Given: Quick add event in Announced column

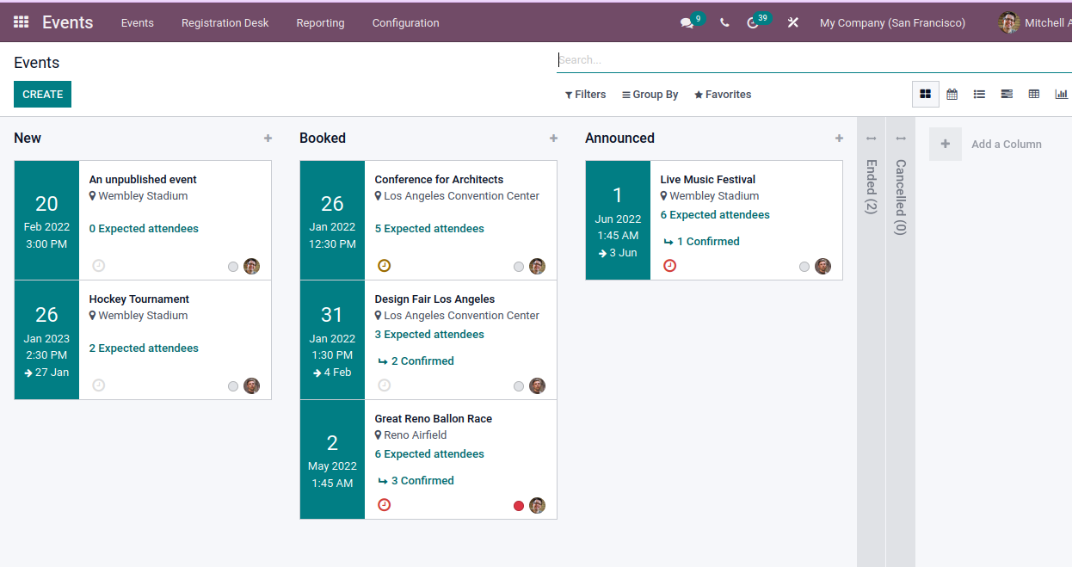Looking at the screenshot, I should tap(839, 138).
